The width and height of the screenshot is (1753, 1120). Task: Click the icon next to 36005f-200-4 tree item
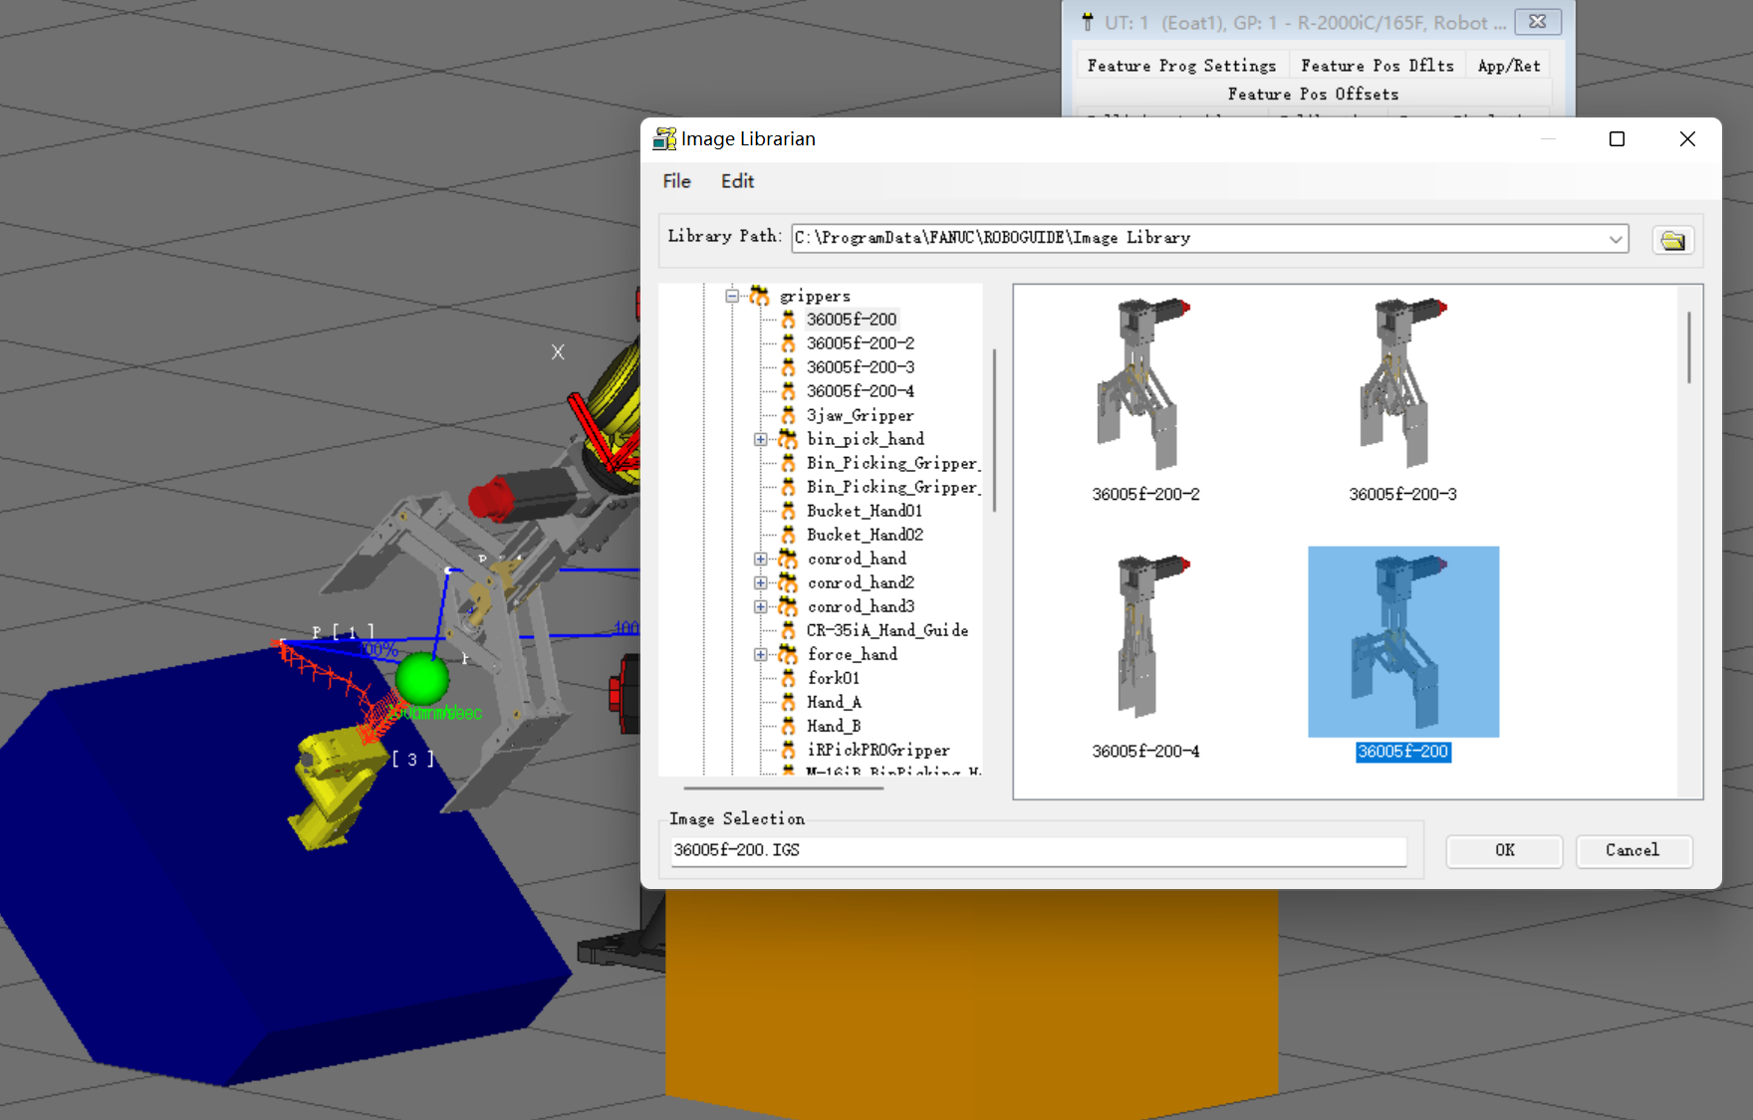[788, 391]
